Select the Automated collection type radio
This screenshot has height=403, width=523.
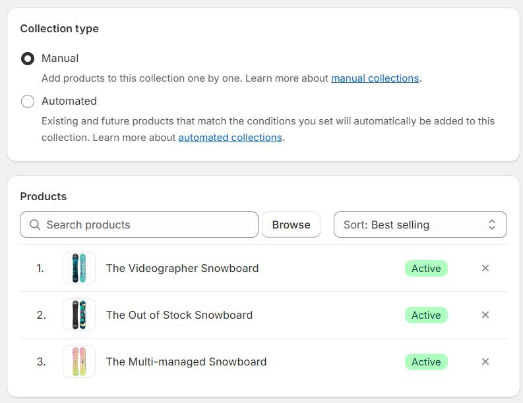(x=28, y=101)
